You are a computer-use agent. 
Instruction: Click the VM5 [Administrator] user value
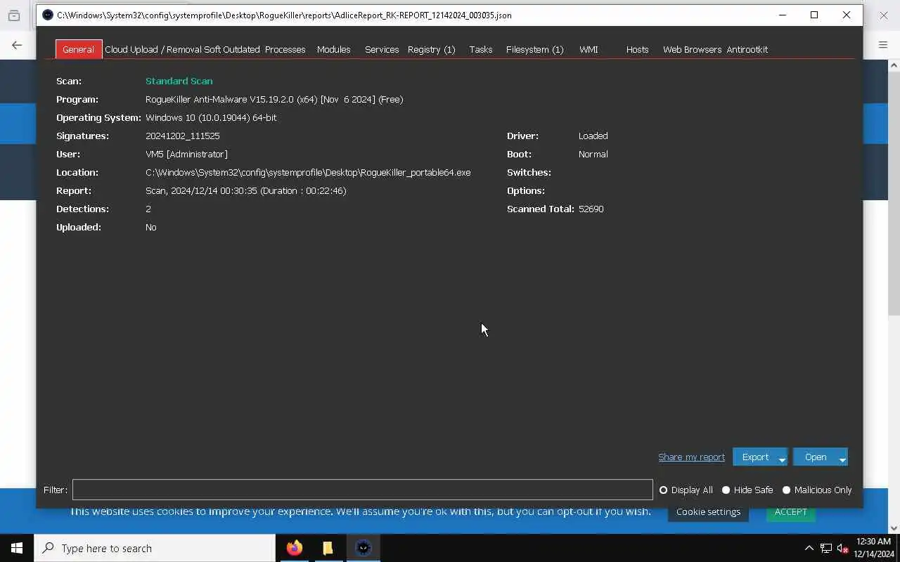pyautogui.click(x=186, y=155)
